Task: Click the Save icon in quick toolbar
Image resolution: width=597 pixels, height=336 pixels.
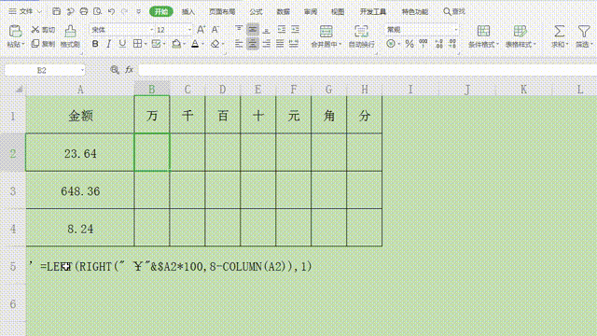Action: [56, 11]
